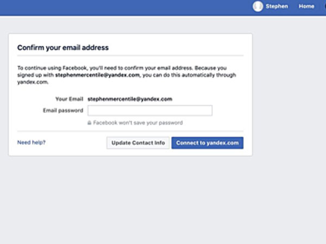
Task: Click the lock icon below the password field
Action: click(90, 123)
